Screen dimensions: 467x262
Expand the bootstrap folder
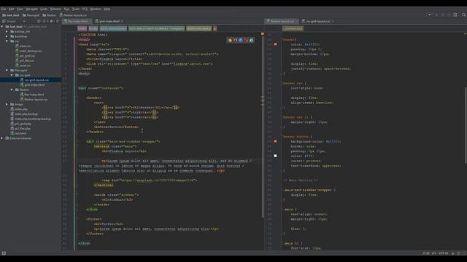(7, 36)
